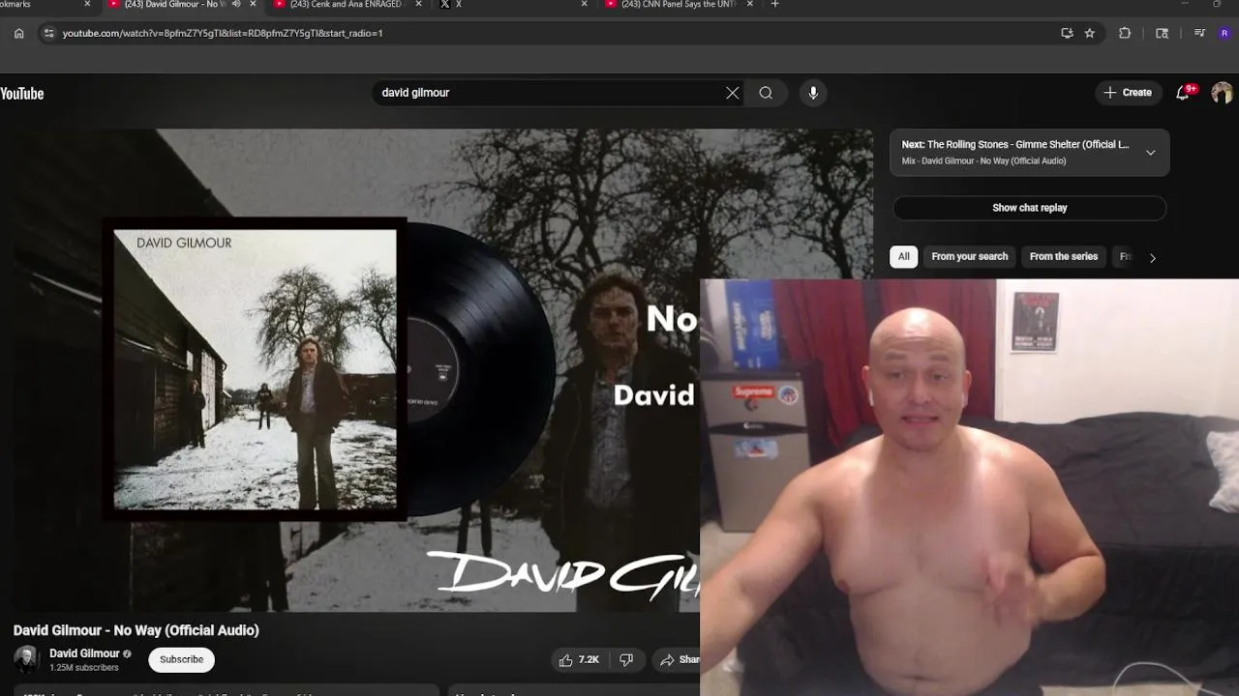Open the media controls icon in toolbar
This screenshot has height=696, width=1239.
click(1199, 33)
